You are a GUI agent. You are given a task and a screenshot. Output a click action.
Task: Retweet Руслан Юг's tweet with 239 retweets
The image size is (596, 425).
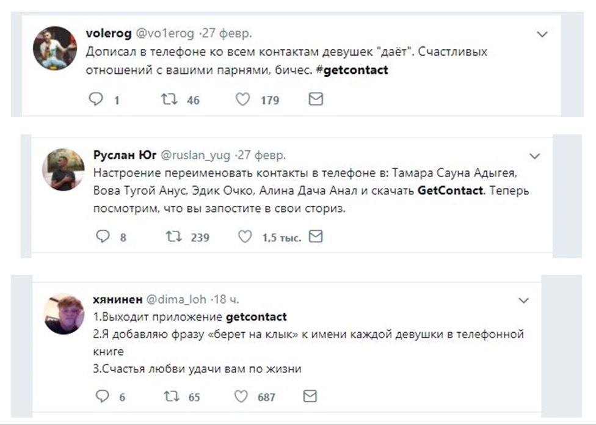174,236
